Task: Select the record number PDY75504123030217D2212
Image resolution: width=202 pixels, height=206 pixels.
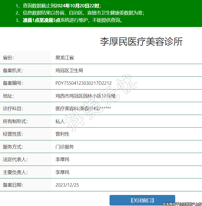Action: click(84, 83)
